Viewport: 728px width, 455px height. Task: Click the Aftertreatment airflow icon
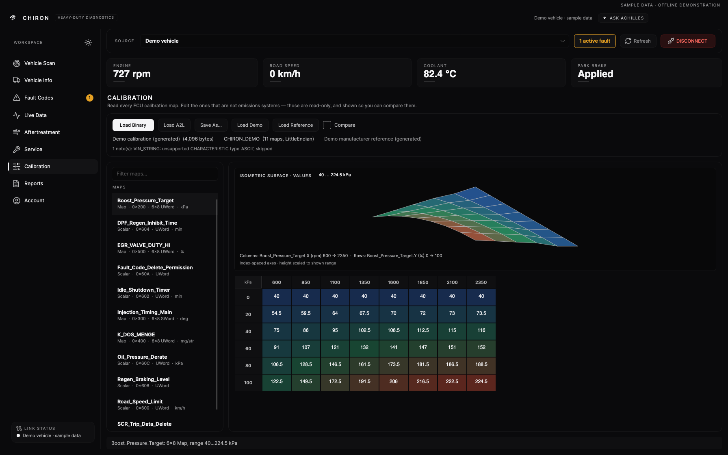pos(17,132)
